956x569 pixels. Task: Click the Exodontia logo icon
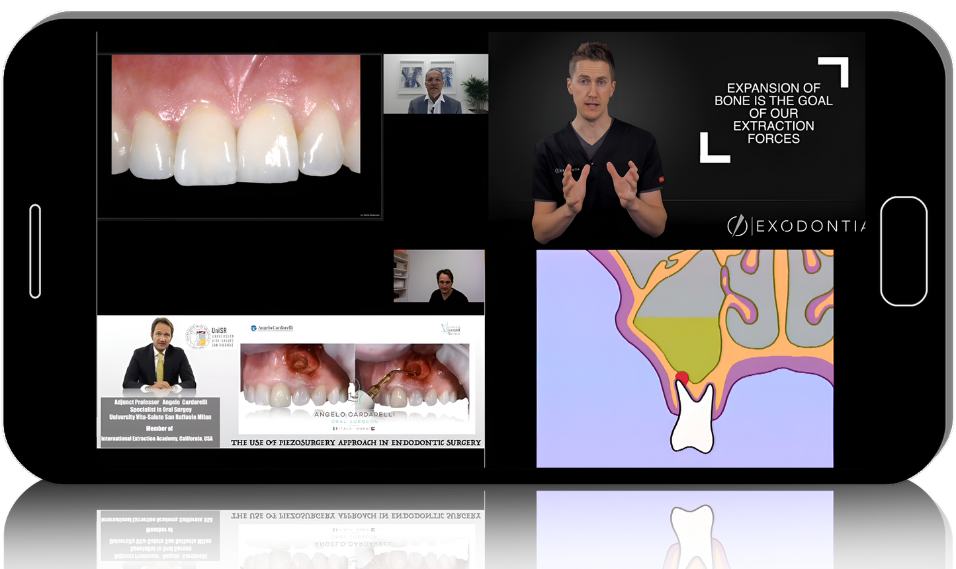pos(737,226)
